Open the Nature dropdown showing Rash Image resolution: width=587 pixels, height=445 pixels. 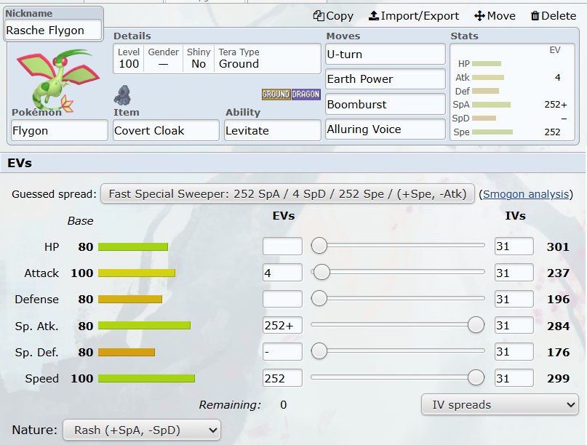[141, 430]
